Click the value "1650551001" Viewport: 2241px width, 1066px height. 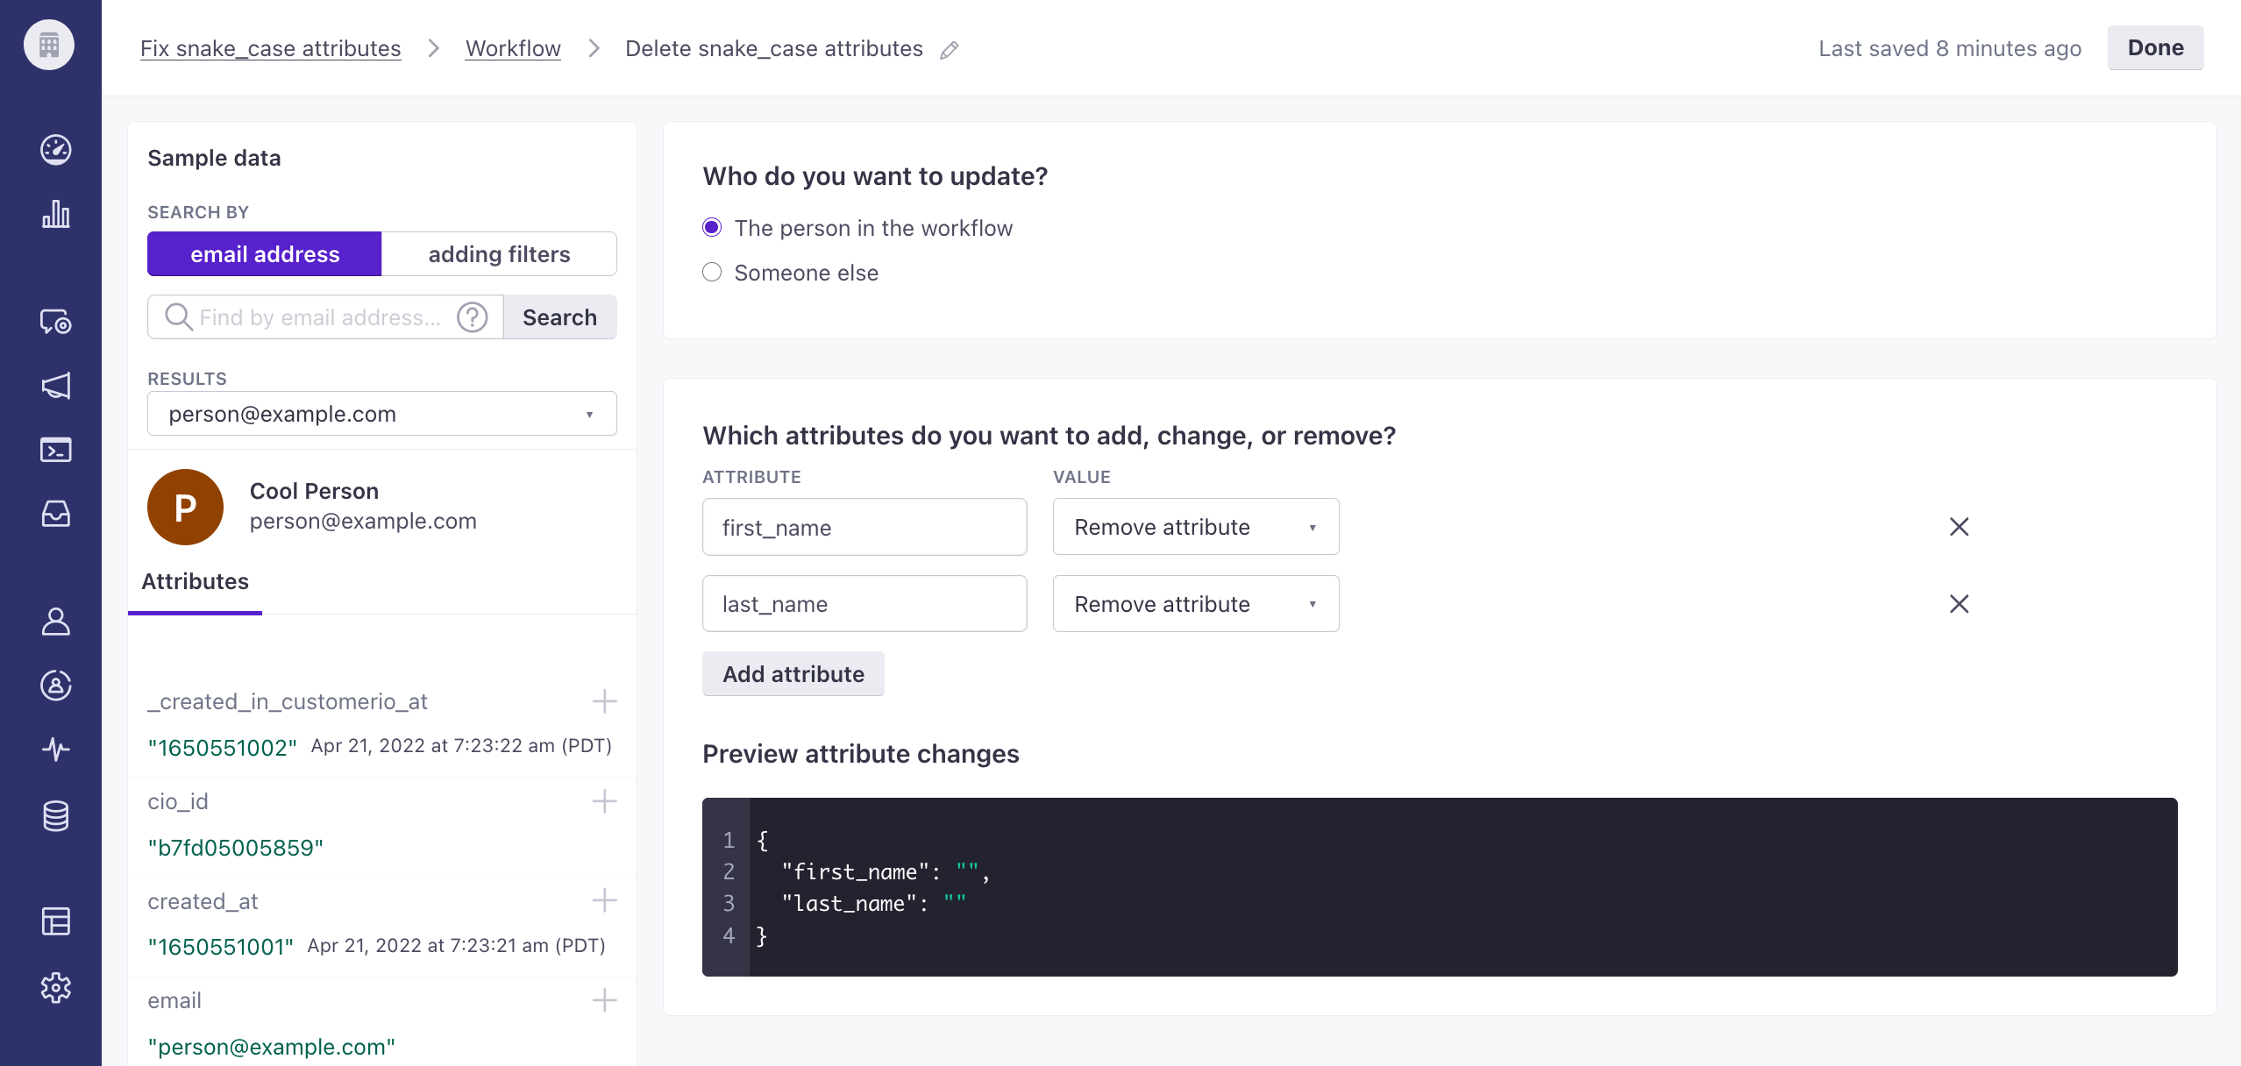tap(221, 947)
